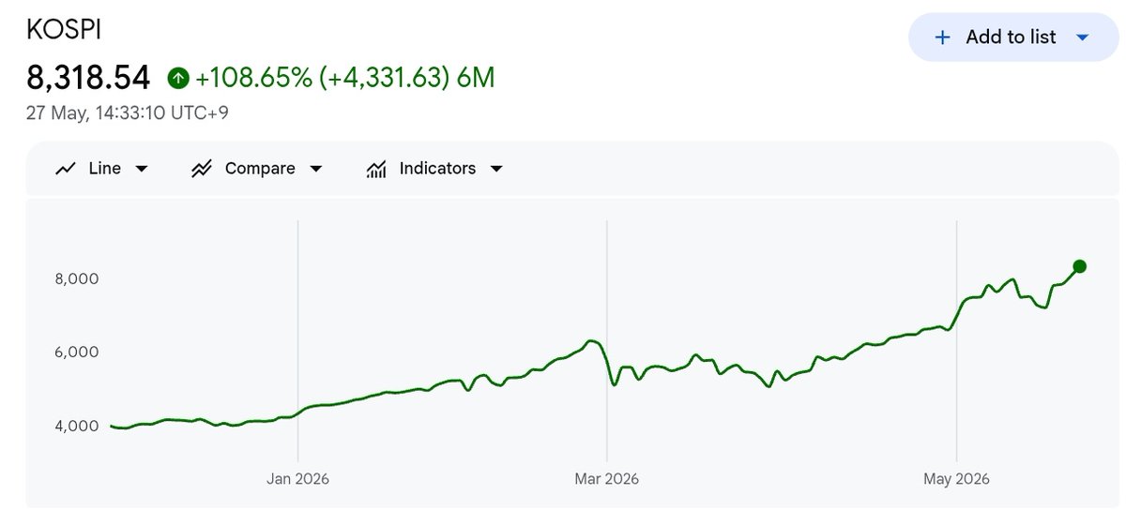Click the 27 May, 14:33:10 UTC+9 timestamp
1126x510 pixels.
tap(128, 113)
